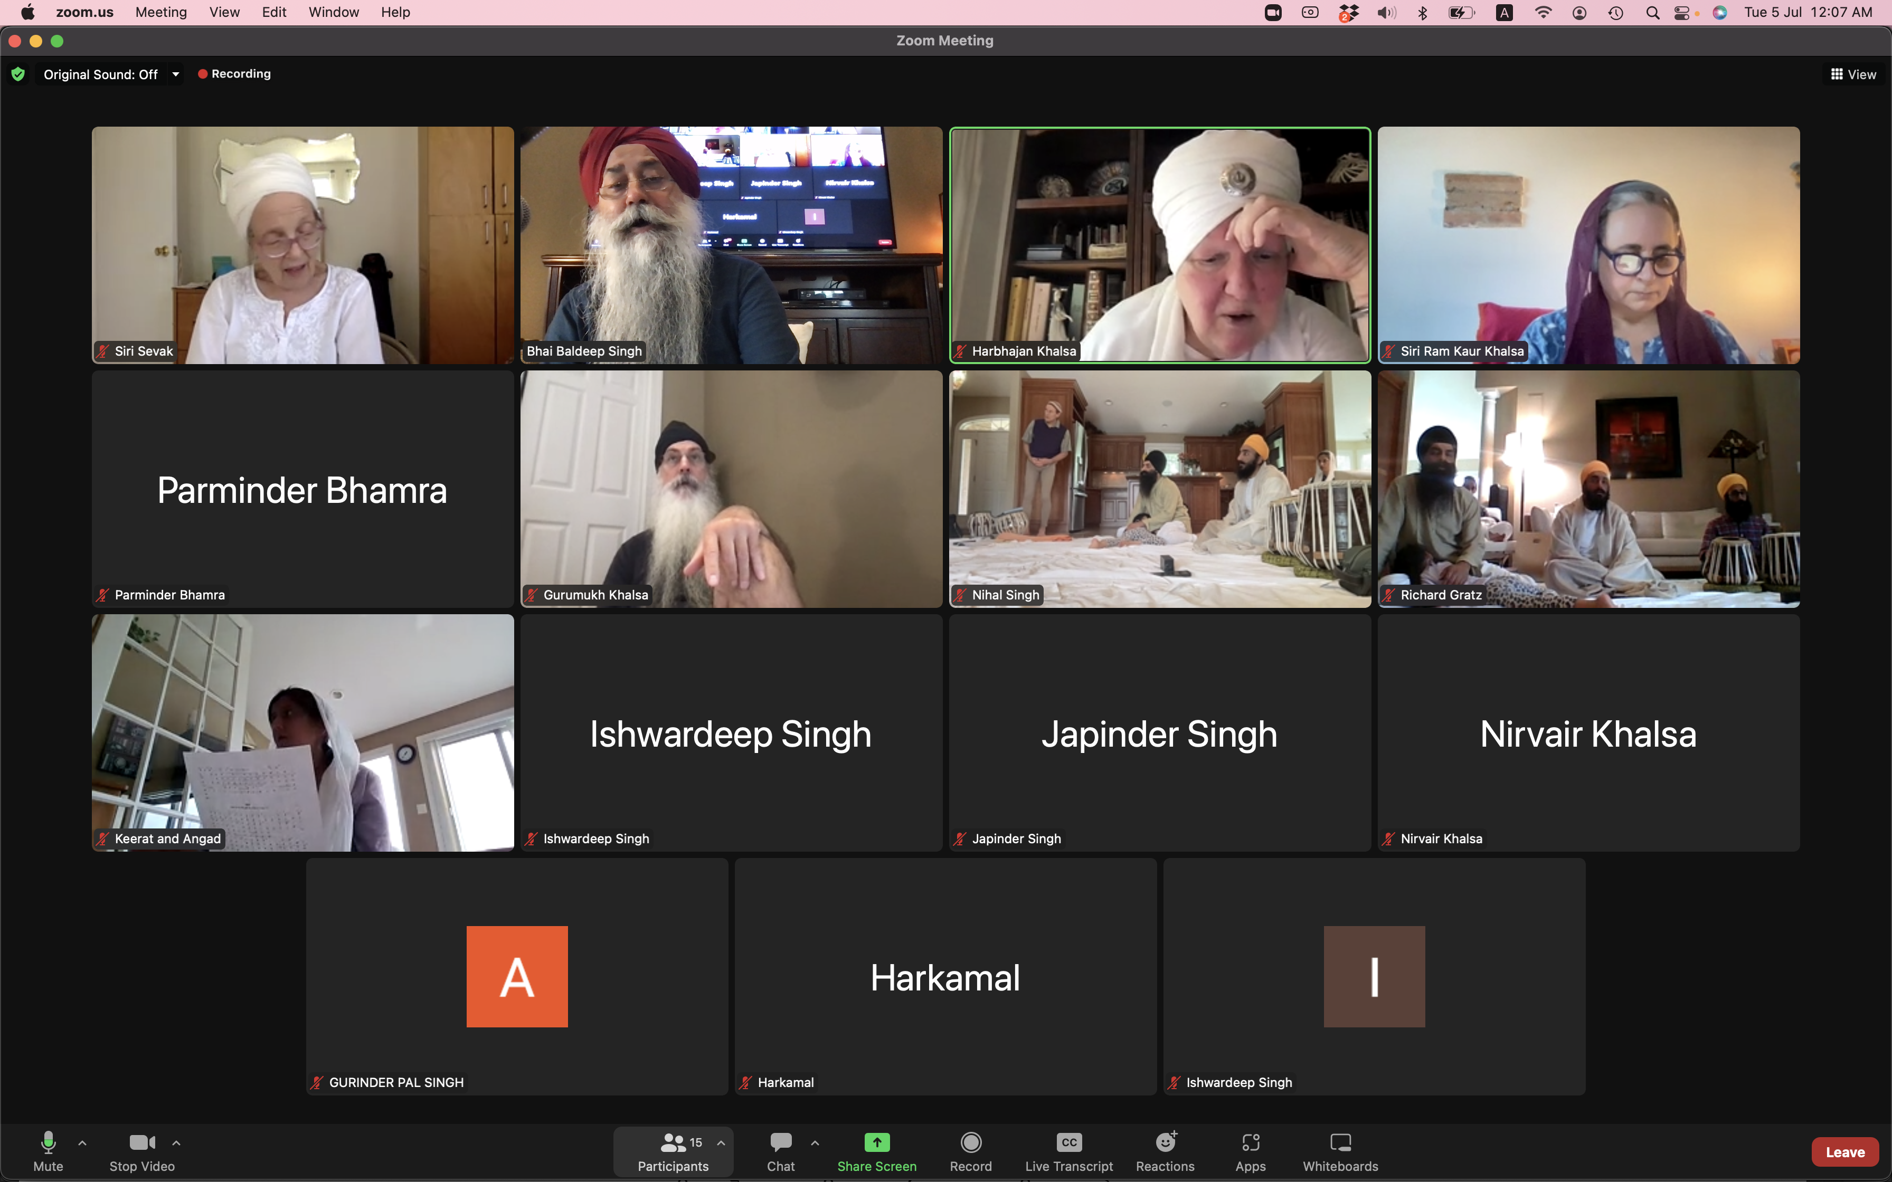The width and height of the screenshot is (1892, 1182).
Task: Expand video options arrow beside Stop Video
Action: click(x=176, y=1143)
